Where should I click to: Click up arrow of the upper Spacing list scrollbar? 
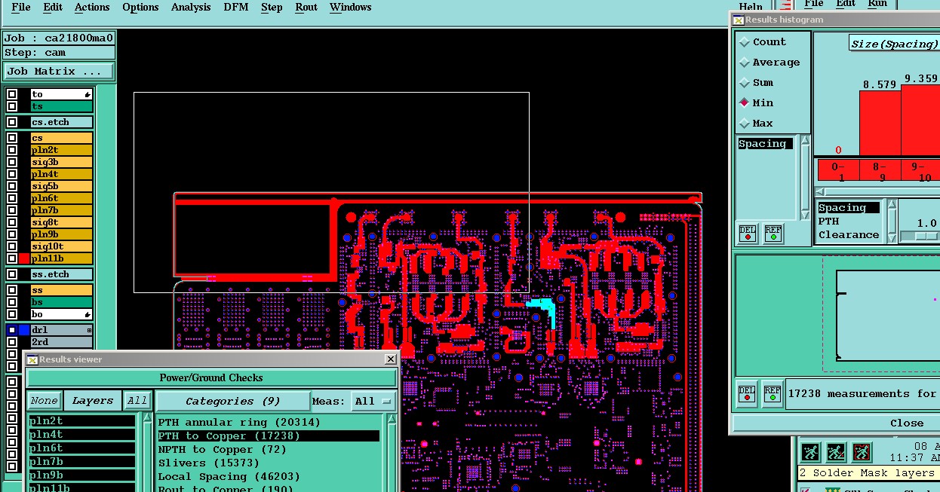tap(805, 141)
